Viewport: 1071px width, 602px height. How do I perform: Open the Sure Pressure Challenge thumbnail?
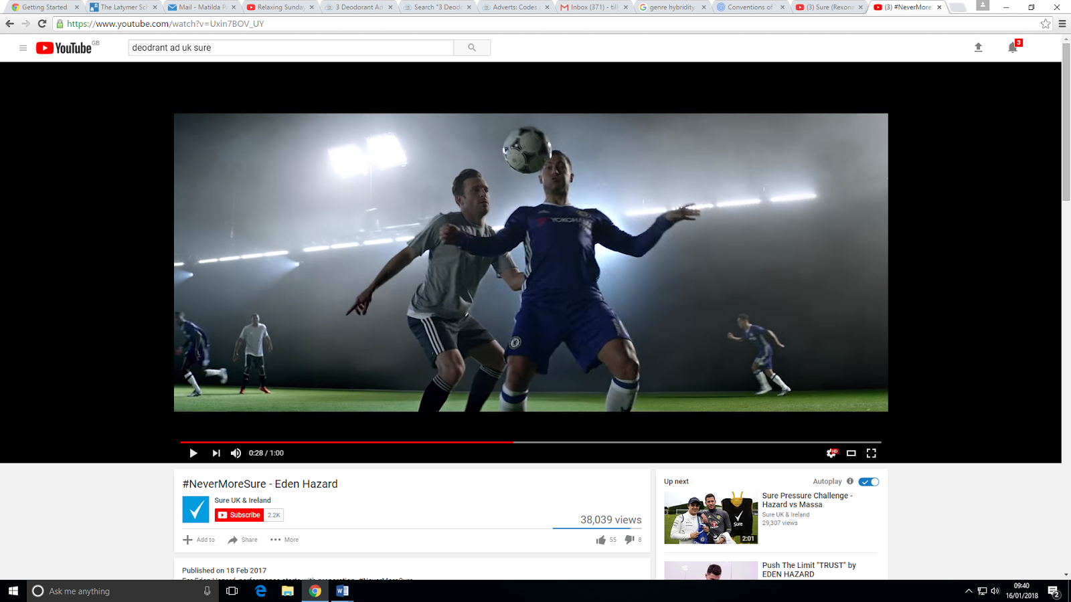click(x=711, y=518)
